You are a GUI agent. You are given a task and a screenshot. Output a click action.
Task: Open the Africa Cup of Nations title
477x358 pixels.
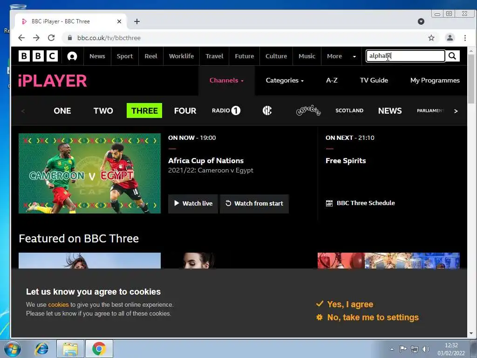coord(205,161)
